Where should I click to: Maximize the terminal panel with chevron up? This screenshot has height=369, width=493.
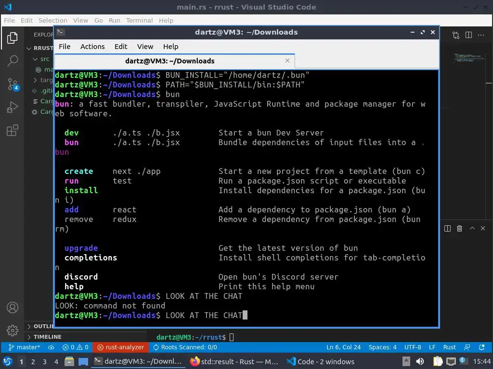click(x=472, y=228)
